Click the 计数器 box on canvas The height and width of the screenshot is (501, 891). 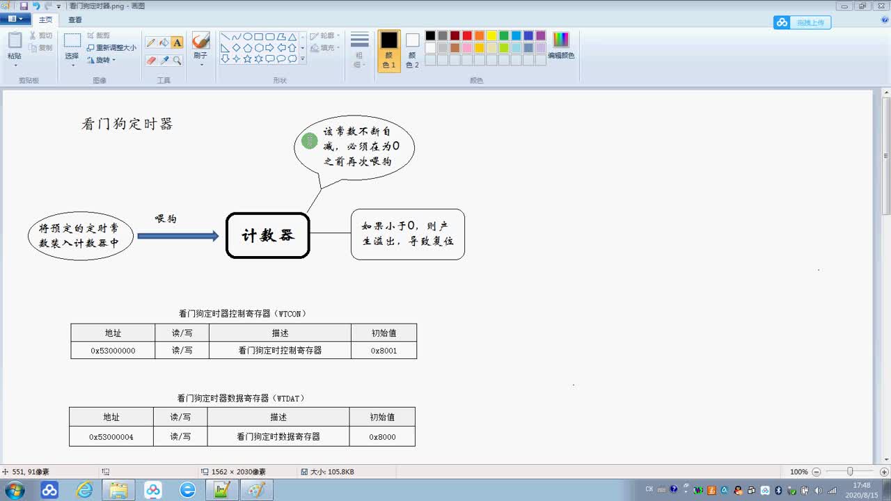pyautogui.click(x=268, y=235)
